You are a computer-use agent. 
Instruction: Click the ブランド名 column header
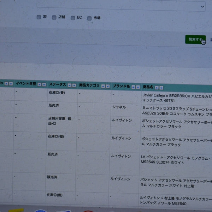pyautogui.click(x=121, y=86)
